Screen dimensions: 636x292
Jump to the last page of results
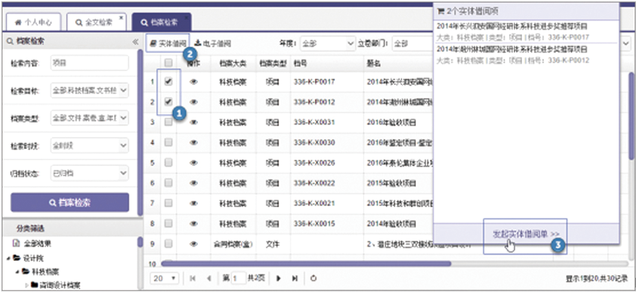coord(294,278)
